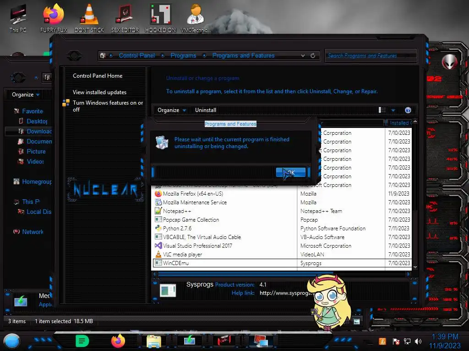Open the FURRY FUX Firefox desktop shortcut
The width and height of the screenshot is (469, 351).
(x=54, y=18)
